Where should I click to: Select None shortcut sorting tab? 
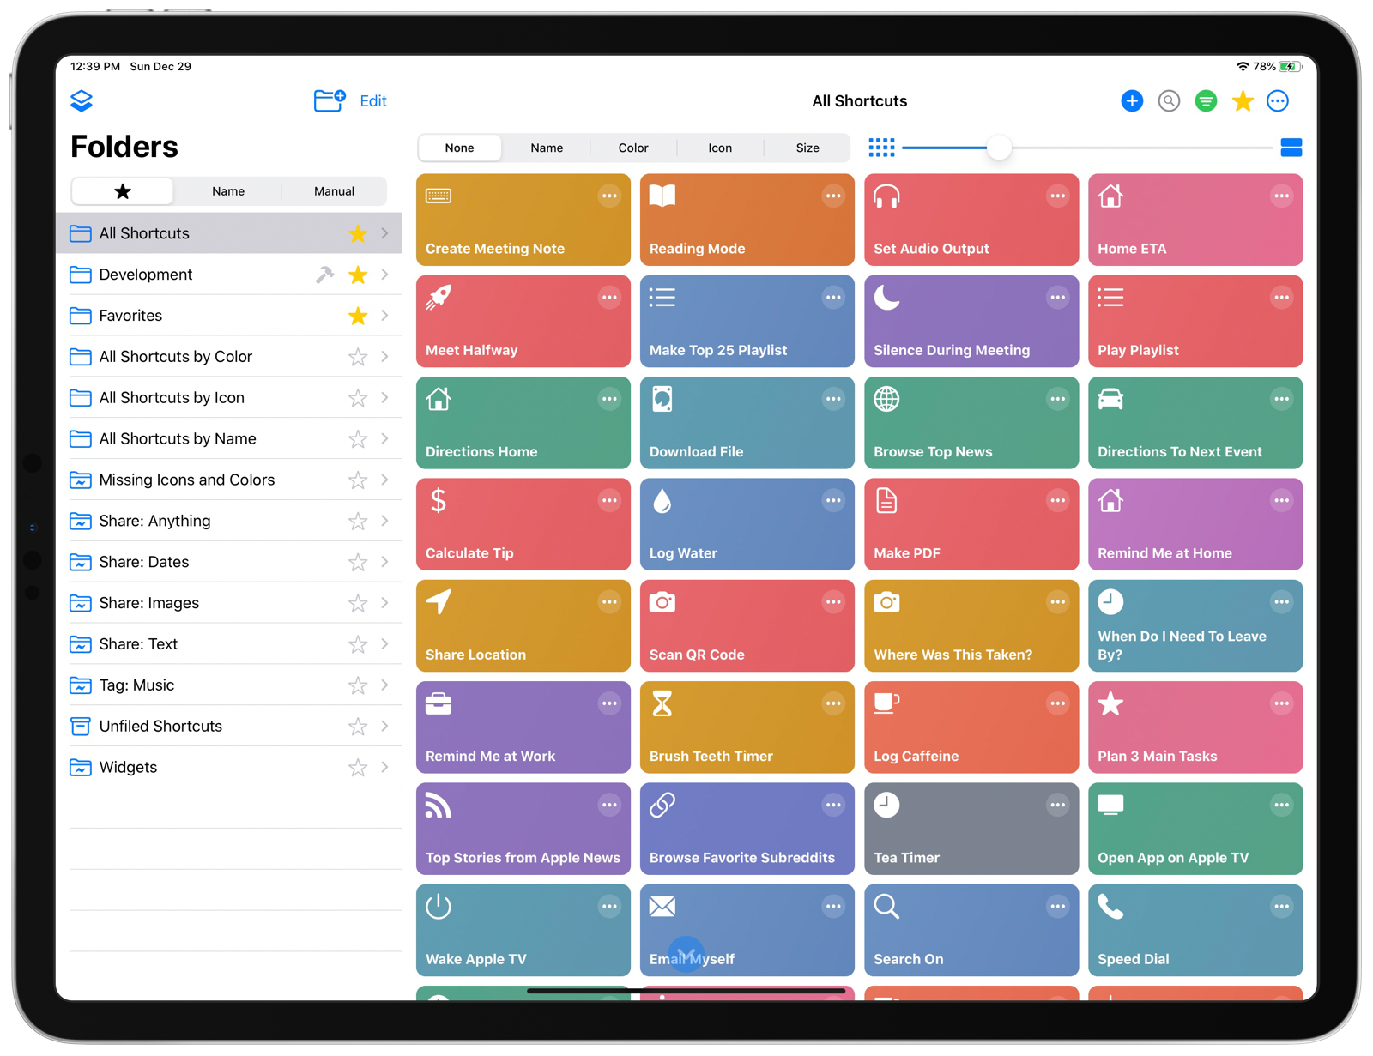[x=459, y=148]
